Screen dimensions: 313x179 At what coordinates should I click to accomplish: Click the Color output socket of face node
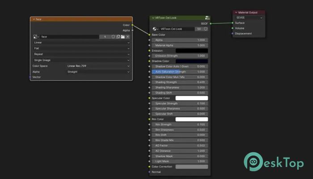point(132,25)
